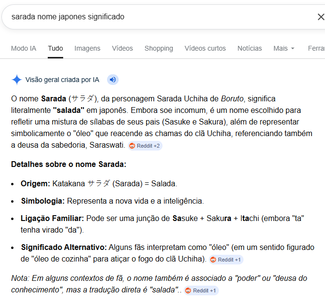Image resolution: width=325 pixels, height=304 pixels.
Task: Click the bold 'Origem:' label
Action: coord(36,184)
